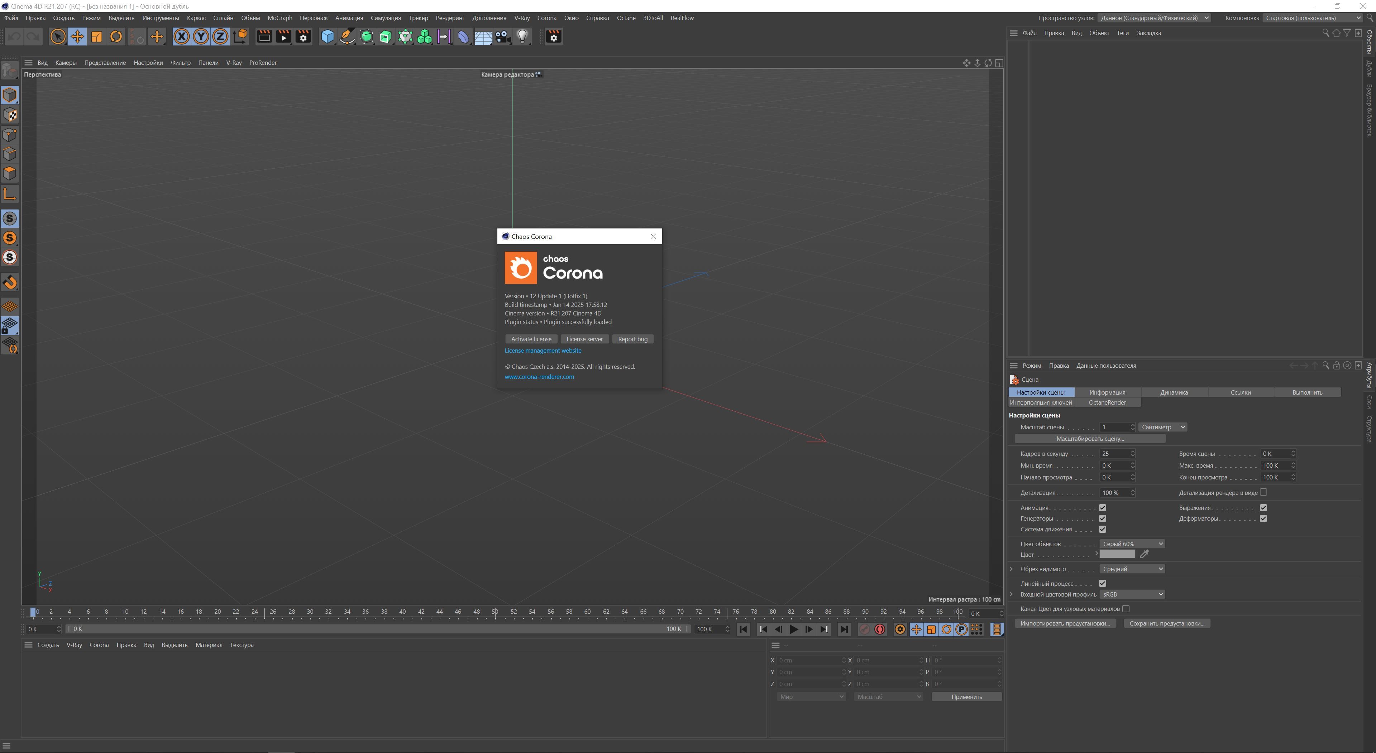Select the Live Selection tool icon
The width and height of the screenshot is (1376, 753).
coord(58,37)
